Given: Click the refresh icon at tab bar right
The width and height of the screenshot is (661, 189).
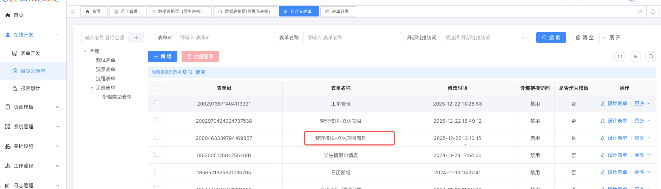Looking at the screenshot, I should click(652, 12).
